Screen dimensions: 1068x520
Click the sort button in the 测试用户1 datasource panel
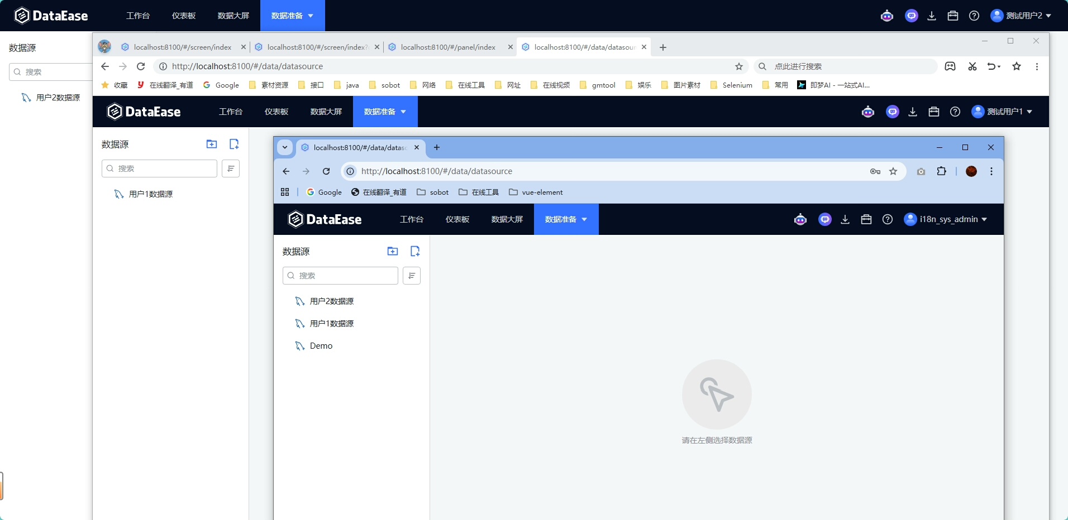231,168
